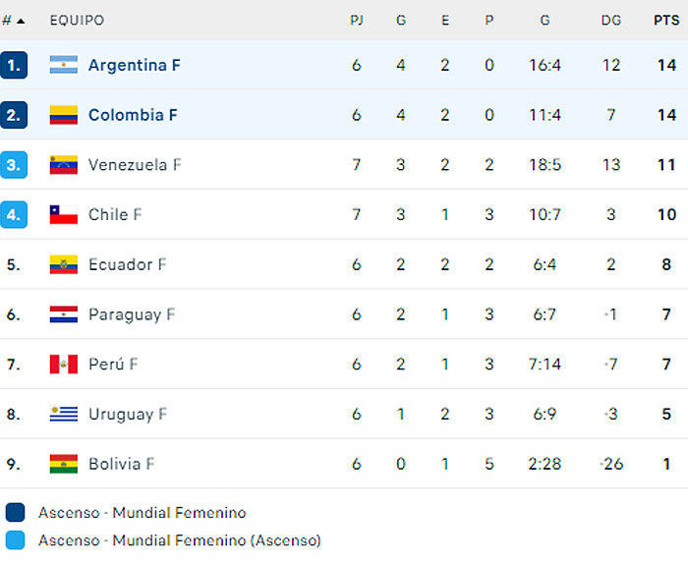Click position badge number 1
The height and width of the screenshot is (565, 688).
point(14,65)
